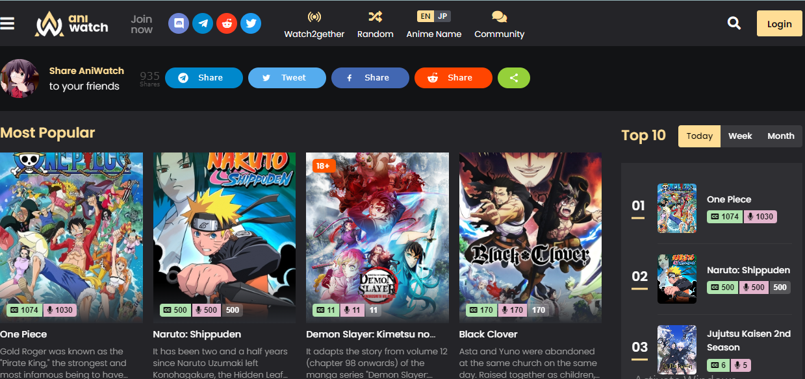805x379 pixels.
Task: Click the green share options button
Action: (x=513, y=77)
